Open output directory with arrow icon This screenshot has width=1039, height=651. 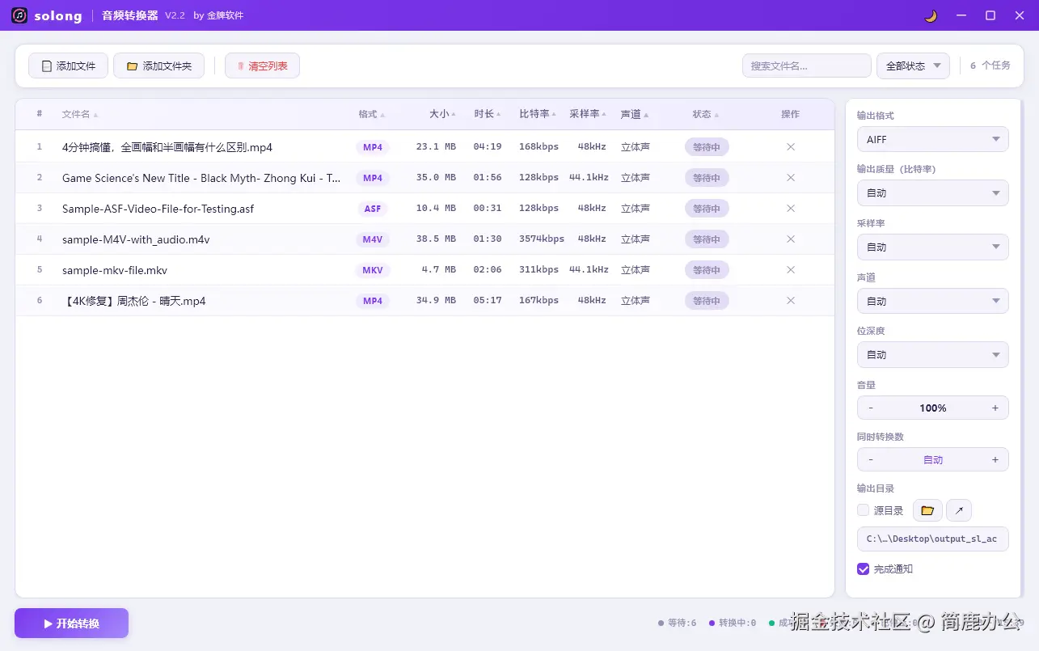[959, 510]
